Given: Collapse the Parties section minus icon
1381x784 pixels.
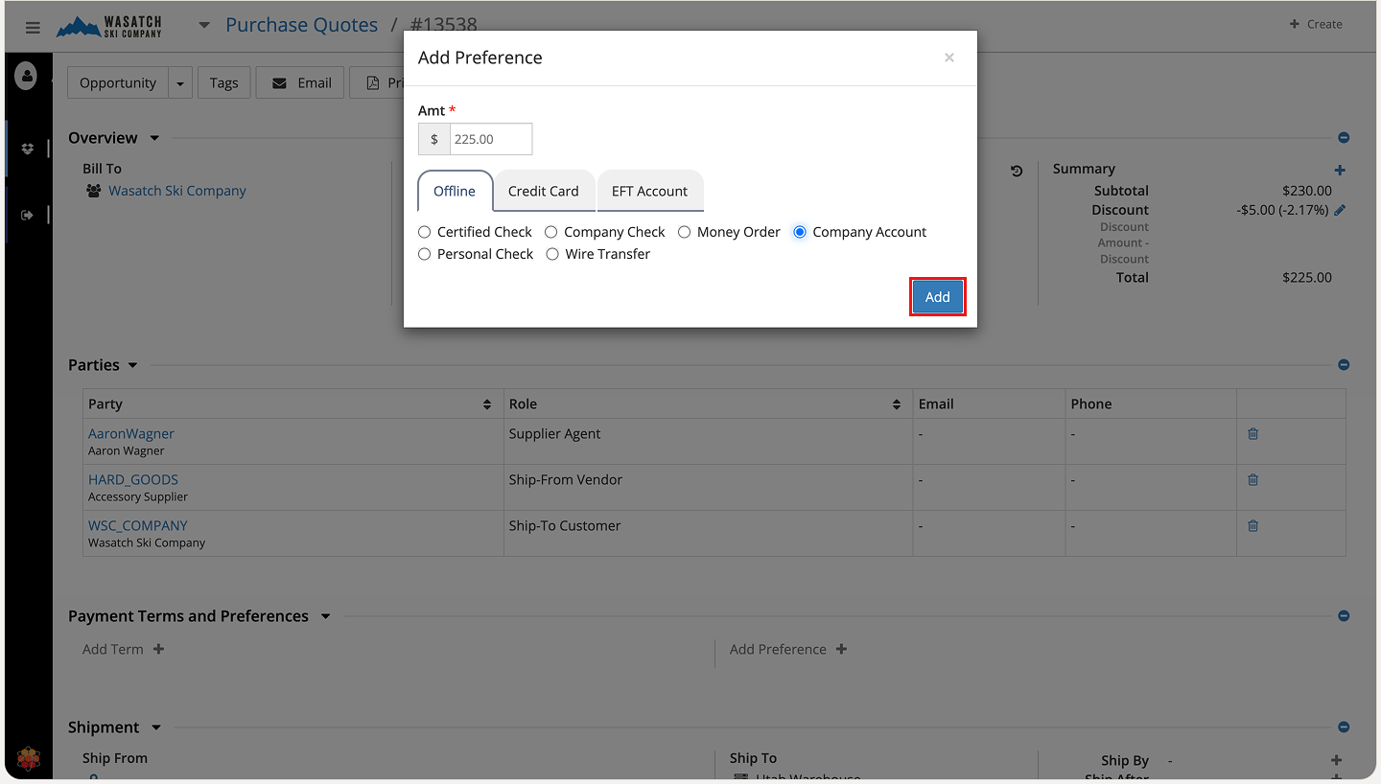Looking at the screenshot, I should point(1344,365).
